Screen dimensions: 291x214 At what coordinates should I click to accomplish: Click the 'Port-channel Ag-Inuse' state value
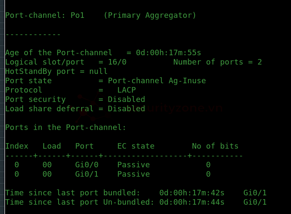(157, 81)
